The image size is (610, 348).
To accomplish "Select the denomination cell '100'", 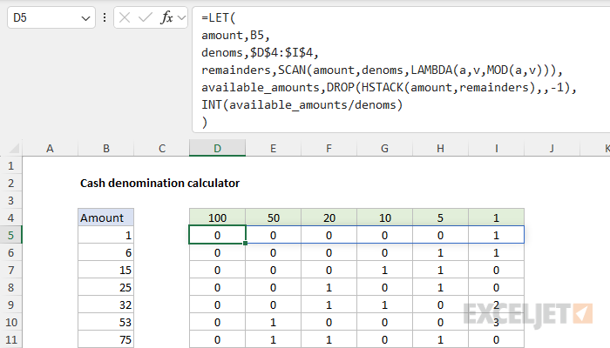I will [x=218, y=217].
